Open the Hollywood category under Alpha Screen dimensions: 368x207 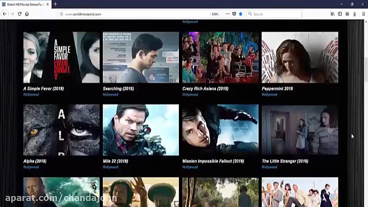coord(31,167)
